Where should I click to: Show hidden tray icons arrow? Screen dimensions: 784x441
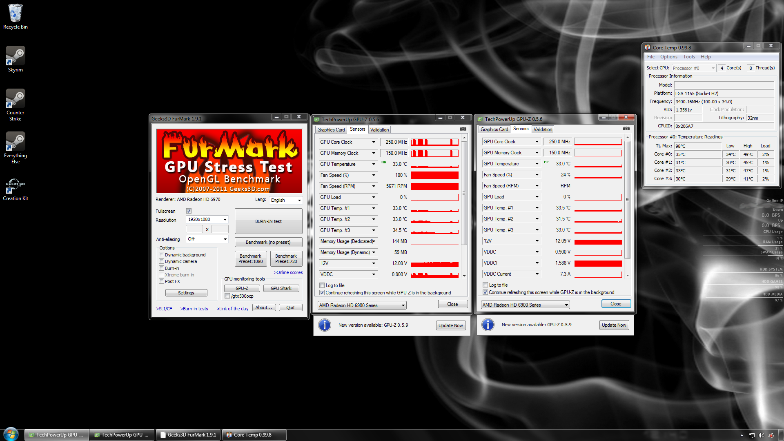742,435
